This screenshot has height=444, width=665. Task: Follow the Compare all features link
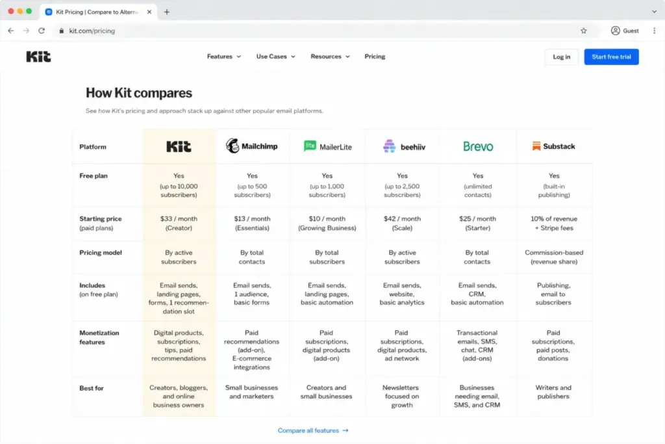click(313, 430)
